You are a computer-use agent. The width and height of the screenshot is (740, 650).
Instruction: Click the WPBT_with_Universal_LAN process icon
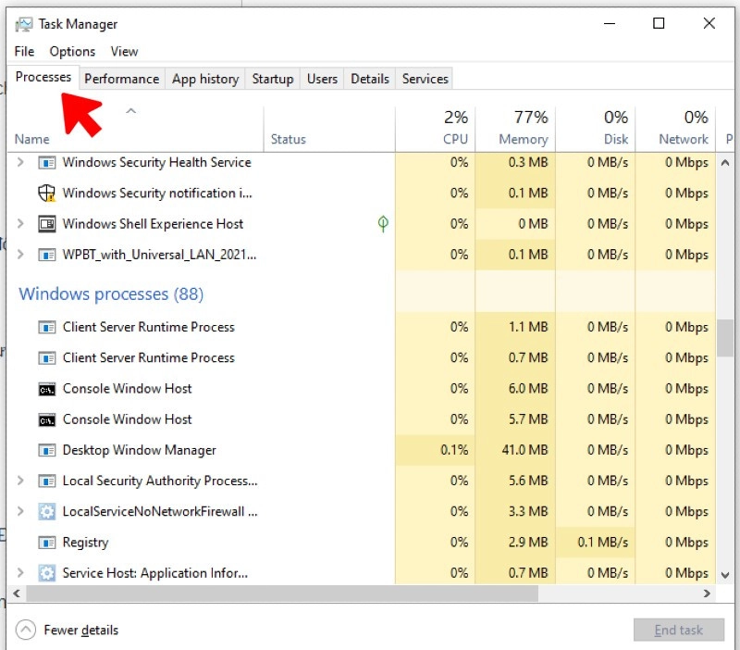pos(47,255)
